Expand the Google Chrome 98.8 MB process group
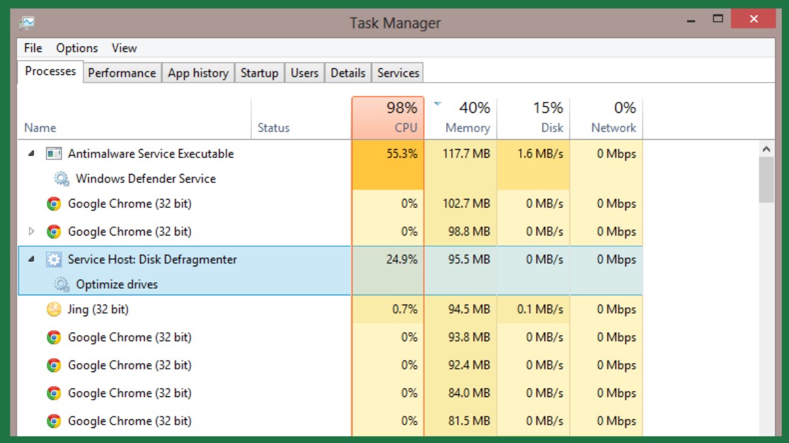789x443 pixels. tap(31, 232)
